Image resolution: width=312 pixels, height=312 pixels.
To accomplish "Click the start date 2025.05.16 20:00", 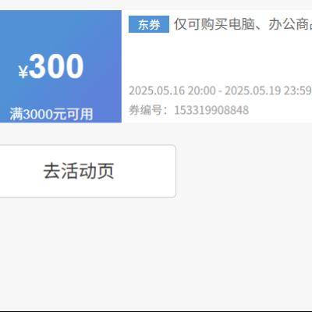I will tap(172, 90).
